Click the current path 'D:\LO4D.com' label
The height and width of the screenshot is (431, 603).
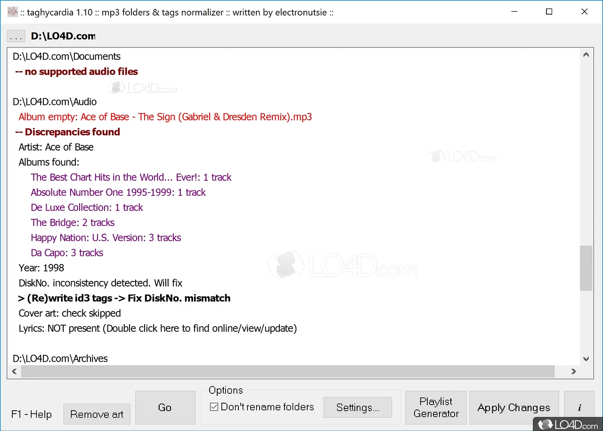tap(63, 36)
